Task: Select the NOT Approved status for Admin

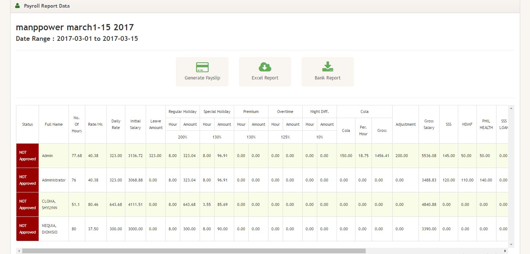Action: click(x=28, y=156)
